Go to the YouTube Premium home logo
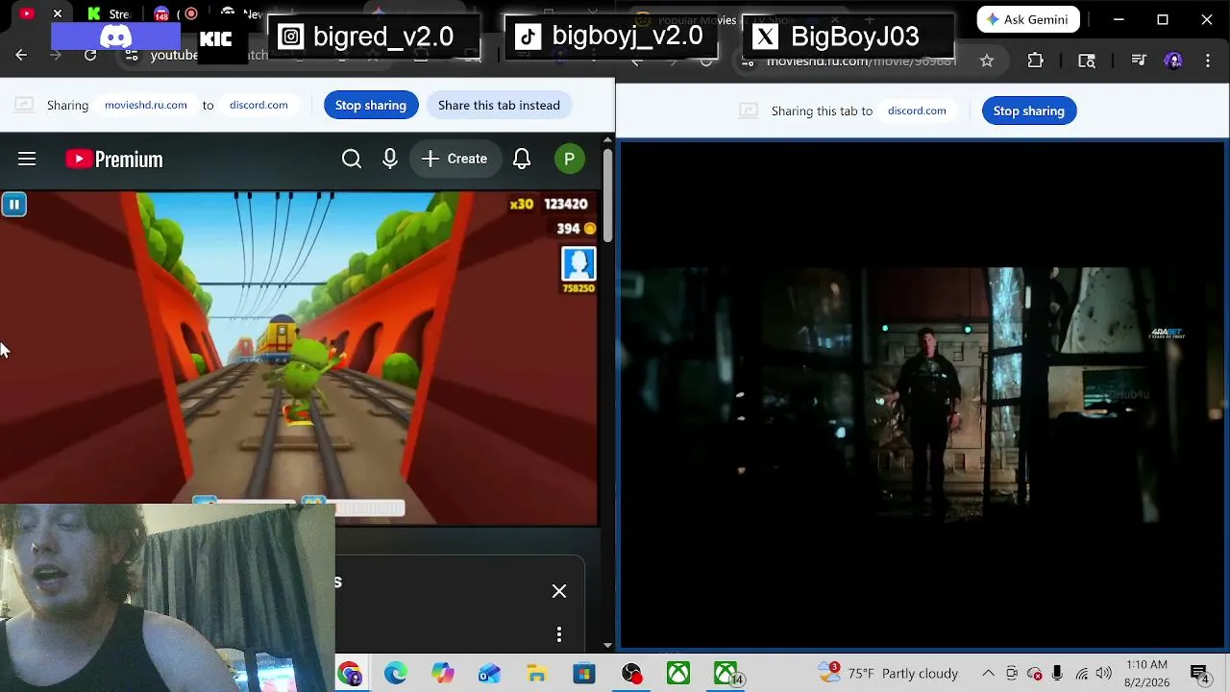1230x692 pixels. tap(114, 159)
